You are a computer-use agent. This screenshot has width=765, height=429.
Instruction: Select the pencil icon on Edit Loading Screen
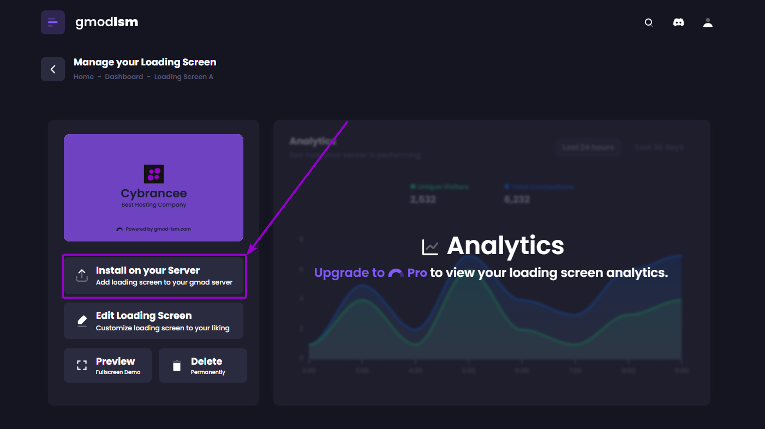81,321
